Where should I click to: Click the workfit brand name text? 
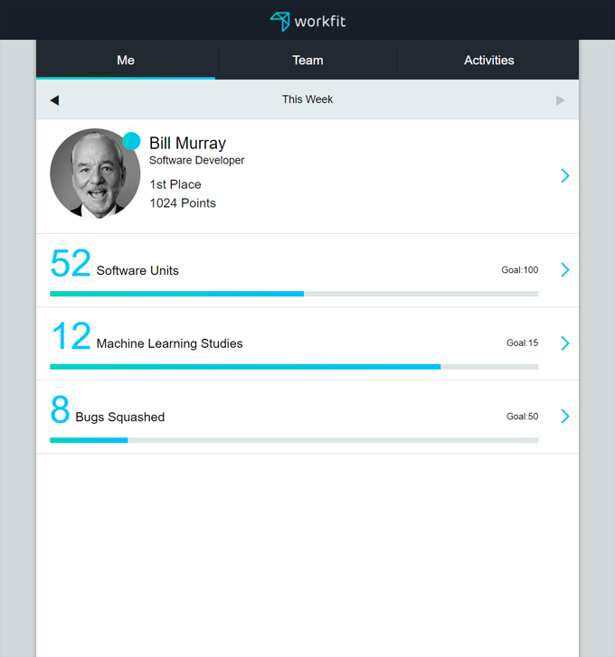coord(319,22)
